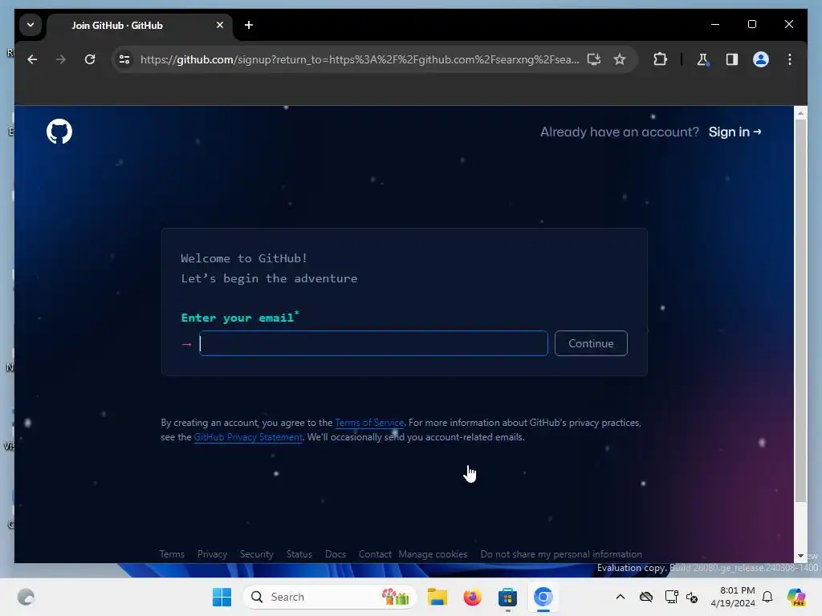This screenshot has width=822, height=616.
Task: Click the display network tray icon
Action: pyautogui.click(x=670, y=597)
